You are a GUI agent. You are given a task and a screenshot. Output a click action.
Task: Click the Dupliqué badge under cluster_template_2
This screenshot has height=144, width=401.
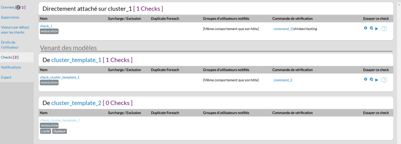(59, 131)
